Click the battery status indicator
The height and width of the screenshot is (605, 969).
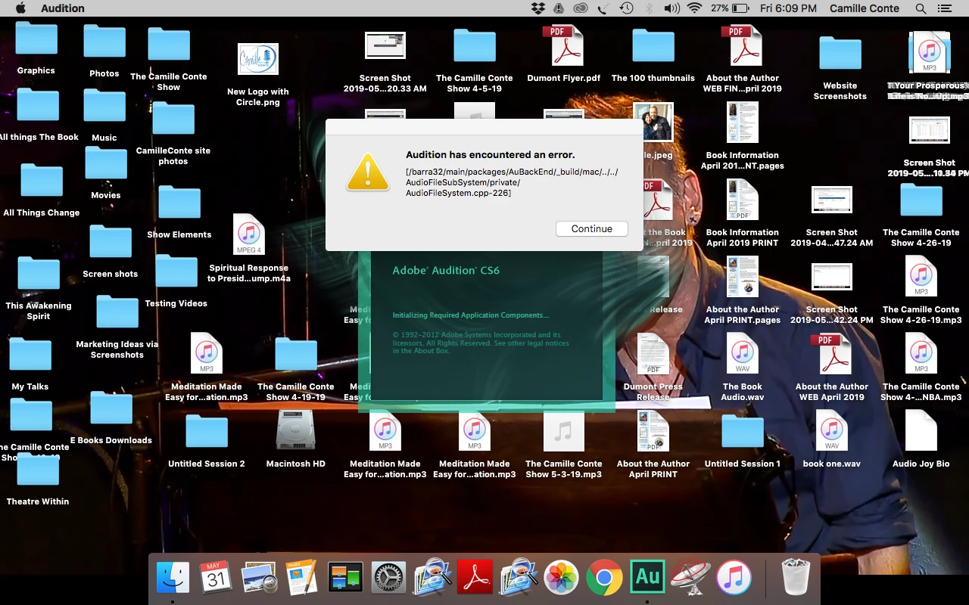coord(730,8)
